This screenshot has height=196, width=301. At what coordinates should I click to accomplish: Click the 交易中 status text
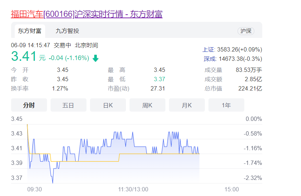(x=62, y=45)
